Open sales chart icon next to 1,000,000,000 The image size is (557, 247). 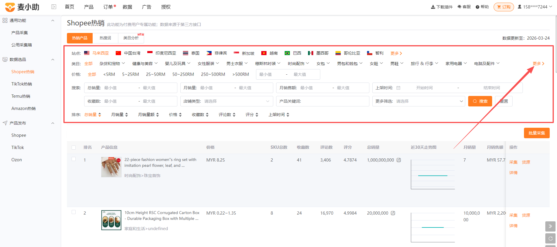point(399,160)
